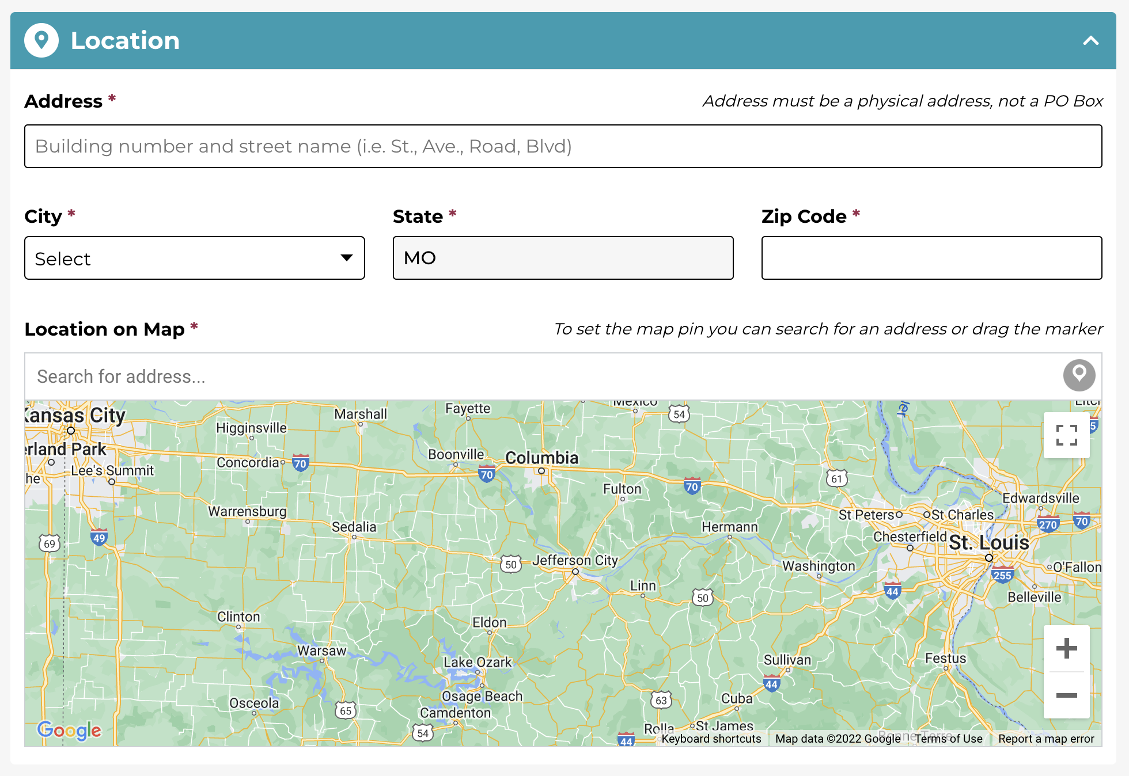This screenshot has width=1129, height=776.
Task: Zoom out using the minus control on the map
Action: pyautogui.click(x=1066, y=695)
